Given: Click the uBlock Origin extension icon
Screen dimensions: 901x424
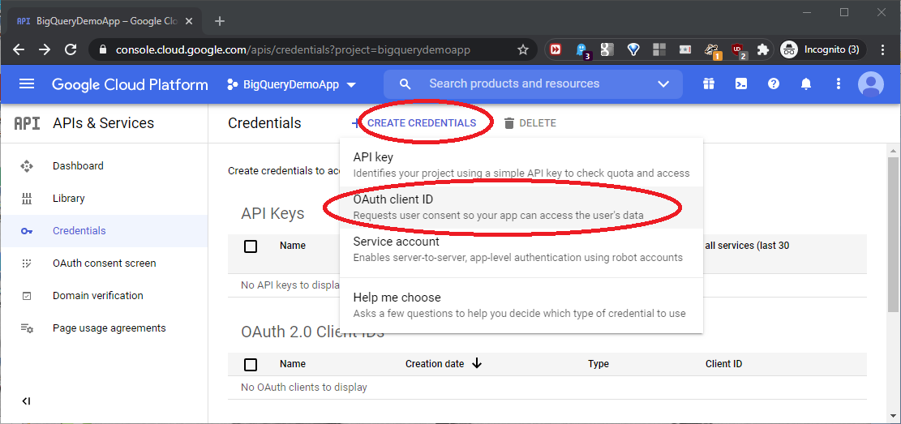Looking at the screenshot, I should point(738,51).
